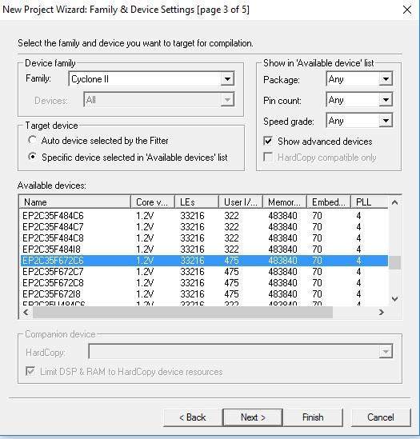Screen dimensions: 420x439
Task: Click the Next button
Action: pos(253,417)
